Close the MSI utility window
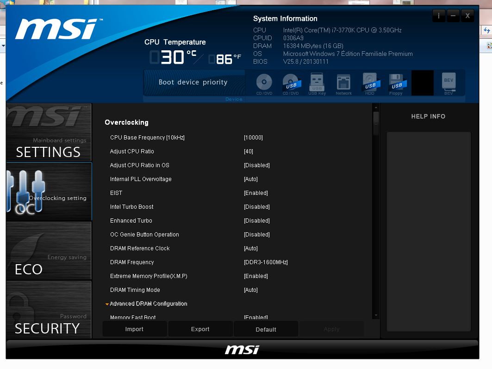492x369 pixels. pos(467,16)
